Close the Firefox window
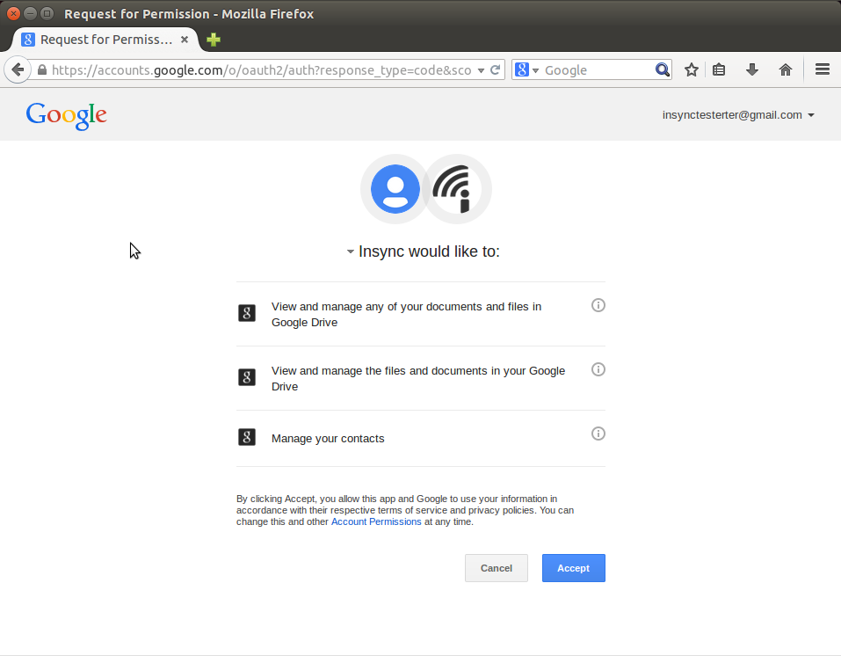This screenshot has height=656, width=841. coord(13,13)
